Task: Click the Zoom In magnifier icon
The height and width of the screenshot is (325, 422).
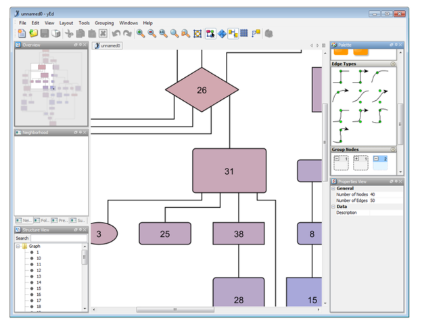Action: (x=141, y=33)
